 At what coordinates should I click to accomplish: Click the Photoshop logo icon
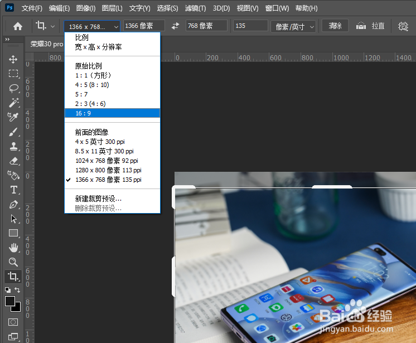click(x=9, y=7)
